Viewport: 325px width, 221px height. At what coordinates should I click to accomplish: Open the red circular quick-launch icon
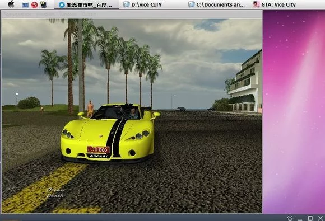[x=34, y=5]
